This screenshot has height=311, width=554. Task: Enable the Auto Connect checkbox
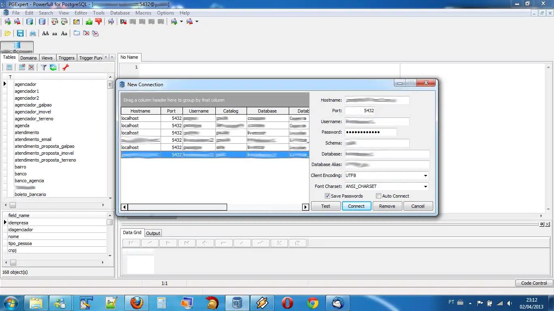coord(378,196)
